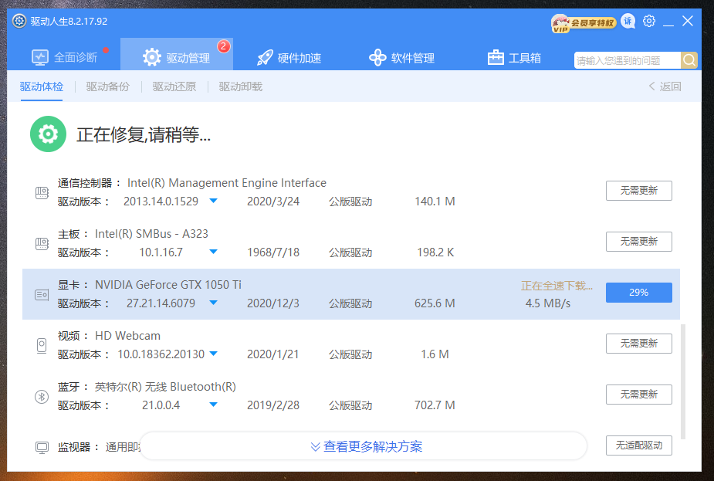Image resolution: width=714 pixels, height=481 pixels.
Task: Open settings gear in title bar
Action: 649,21
